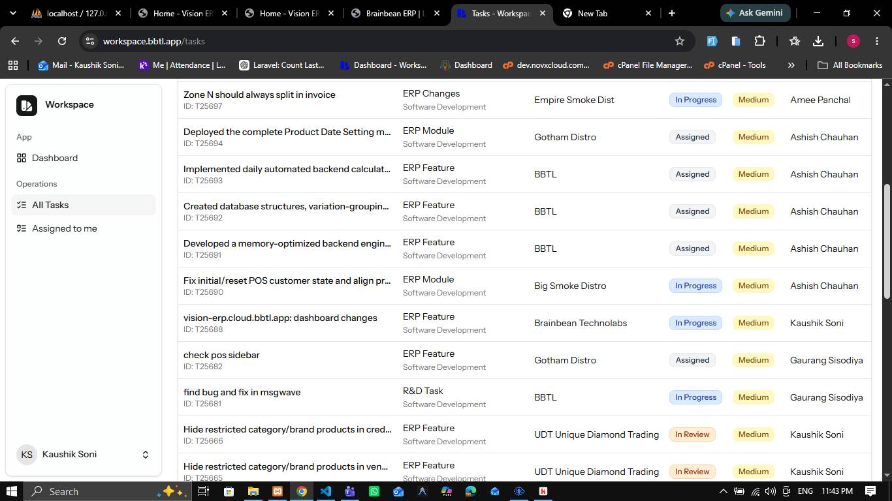892x501 pixels.
Task: Open Assigned to me in sidebar
Action: click(x=64, y=228)
